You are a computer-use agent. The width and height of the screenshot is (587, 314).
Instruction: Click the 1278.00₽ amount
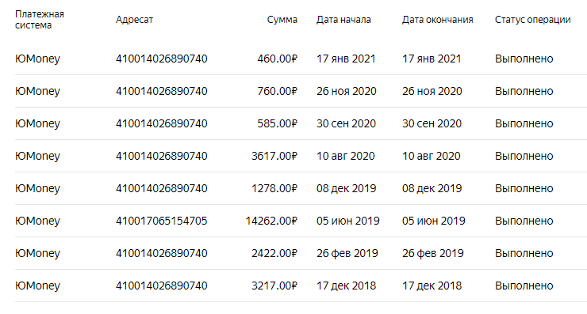coord(274,188)
